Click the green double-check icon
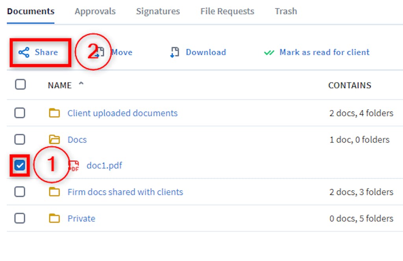 click(x=269, y=53)
